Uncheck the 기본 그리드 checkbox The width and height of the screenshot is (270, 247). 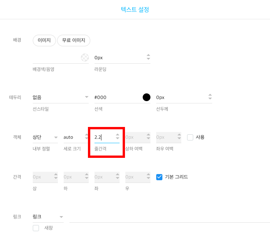(159, 177)
